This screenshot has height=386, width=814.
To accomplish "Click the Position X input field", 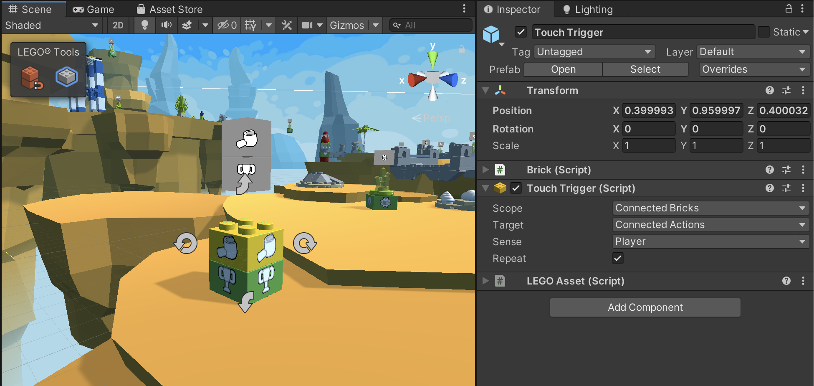I will click(x=648, y=111).
